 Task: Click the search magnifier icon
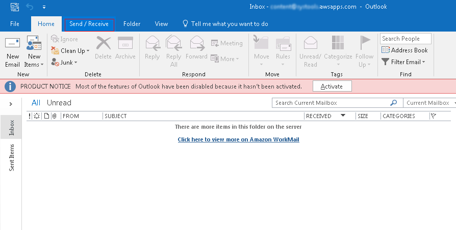click(393, 103)
